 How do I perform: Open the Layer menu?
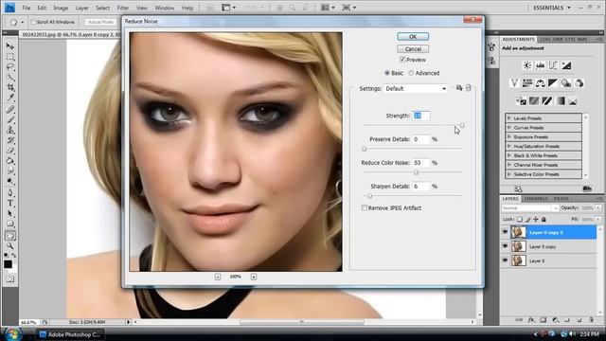[x=82, y=8]
